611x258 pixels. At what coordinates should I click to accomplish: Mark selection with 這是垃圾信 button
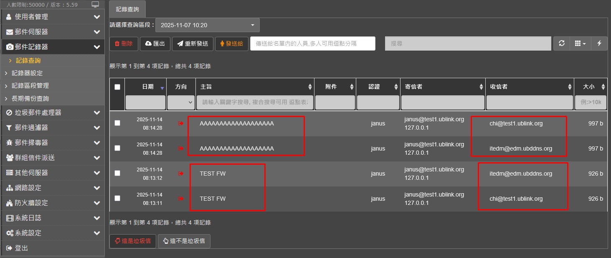[132, 241]
